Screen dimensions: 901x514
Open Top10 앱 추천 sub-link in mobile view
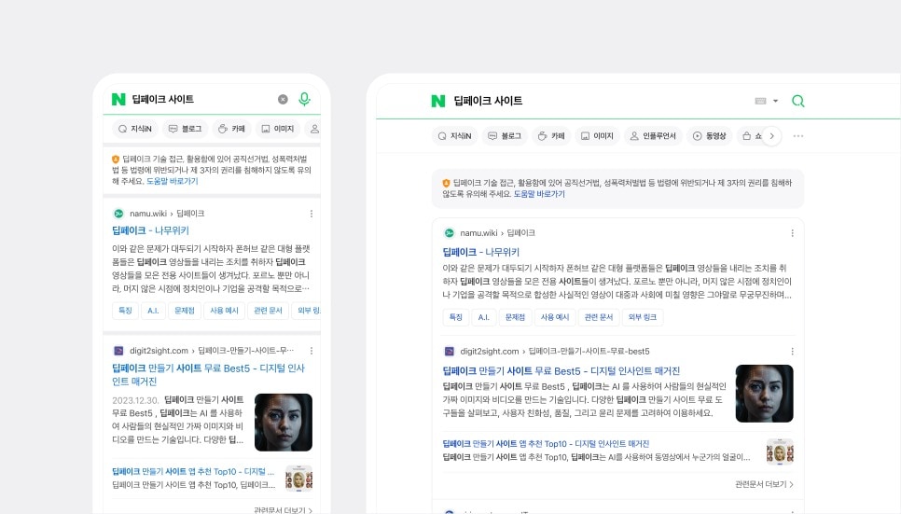[x=193, y=471]
